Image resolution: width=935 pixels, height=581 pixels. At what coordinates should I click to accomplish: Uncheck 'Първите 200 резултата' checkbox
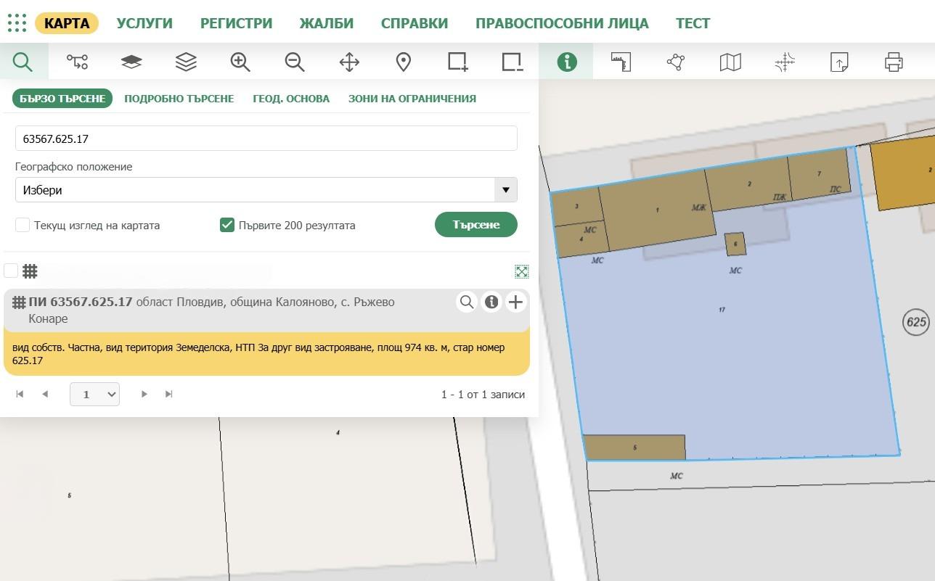(226, 225)
